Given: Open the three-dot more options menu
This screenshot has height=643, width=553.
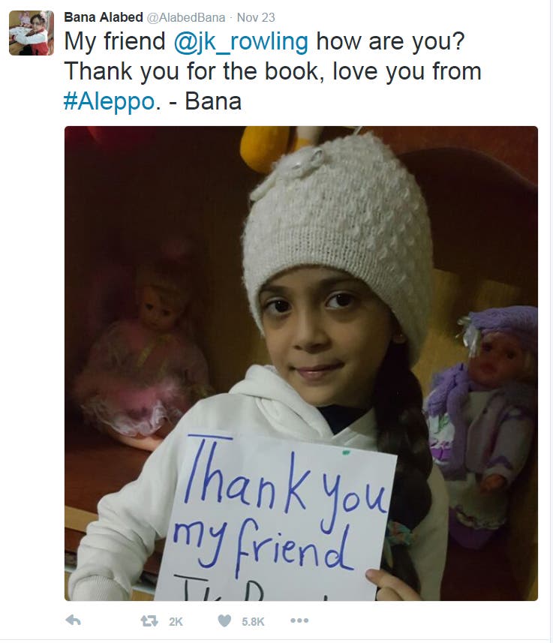Looking at the screenshot, I should coord(299,620).
